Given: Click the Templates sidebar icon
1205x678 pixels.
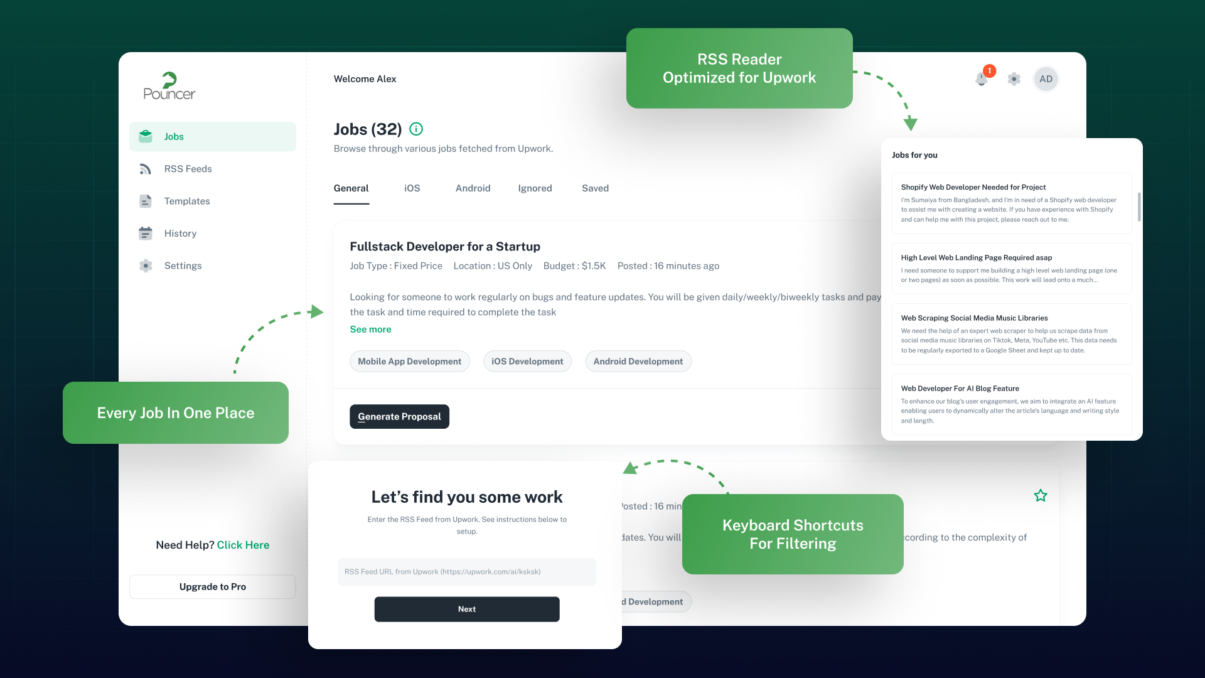Looking at the screenshot, I should click(x=146, y=200).
